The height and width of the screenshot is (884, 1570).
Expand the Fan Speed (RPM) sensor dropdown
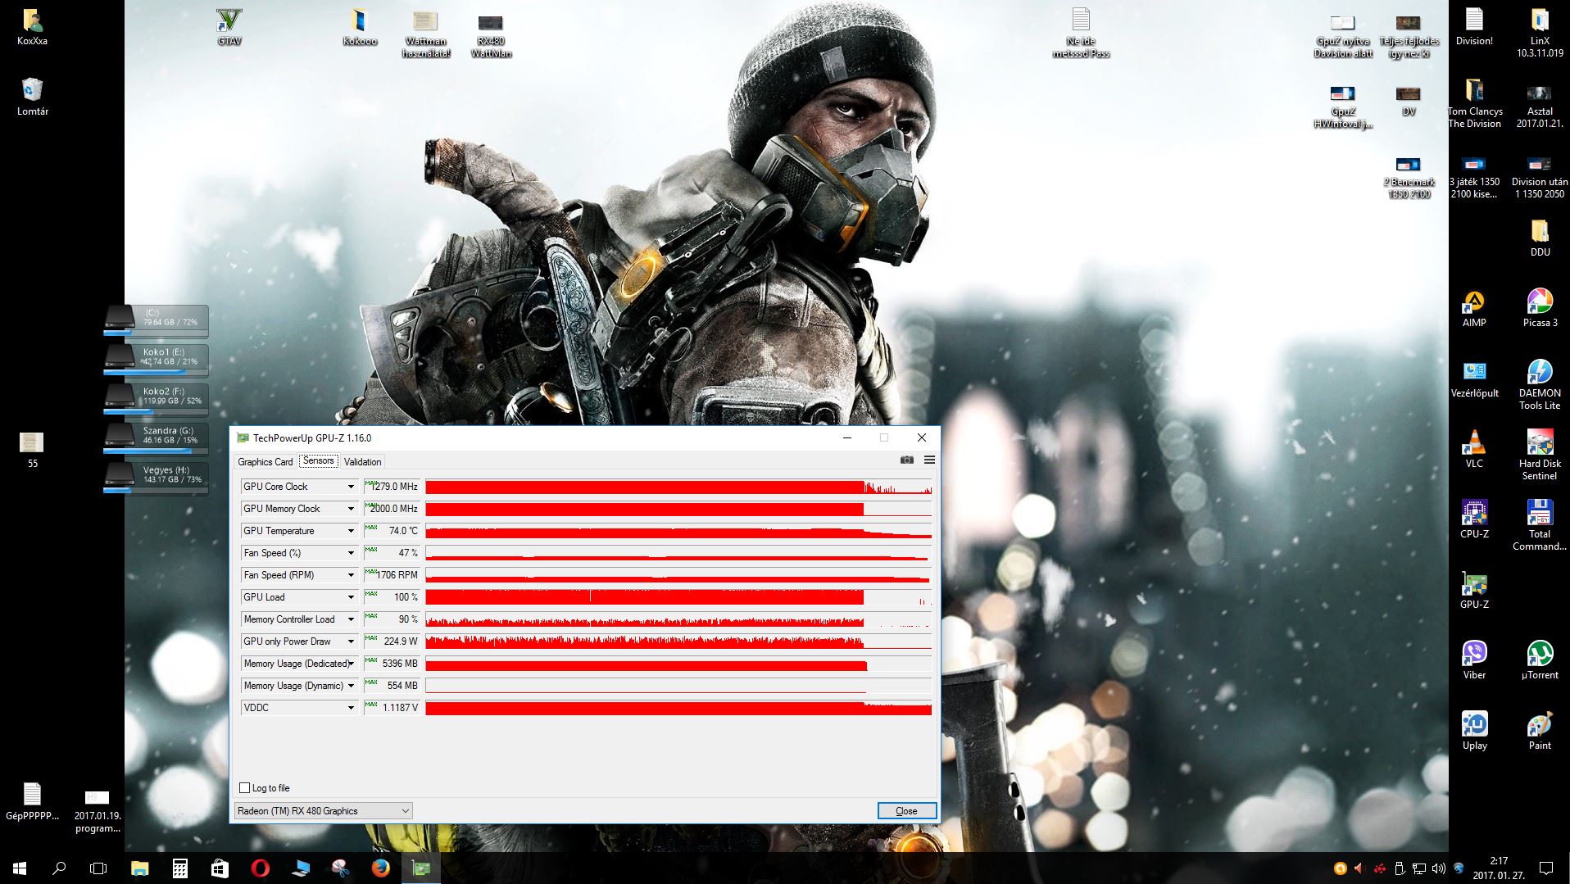pos(351,575)
